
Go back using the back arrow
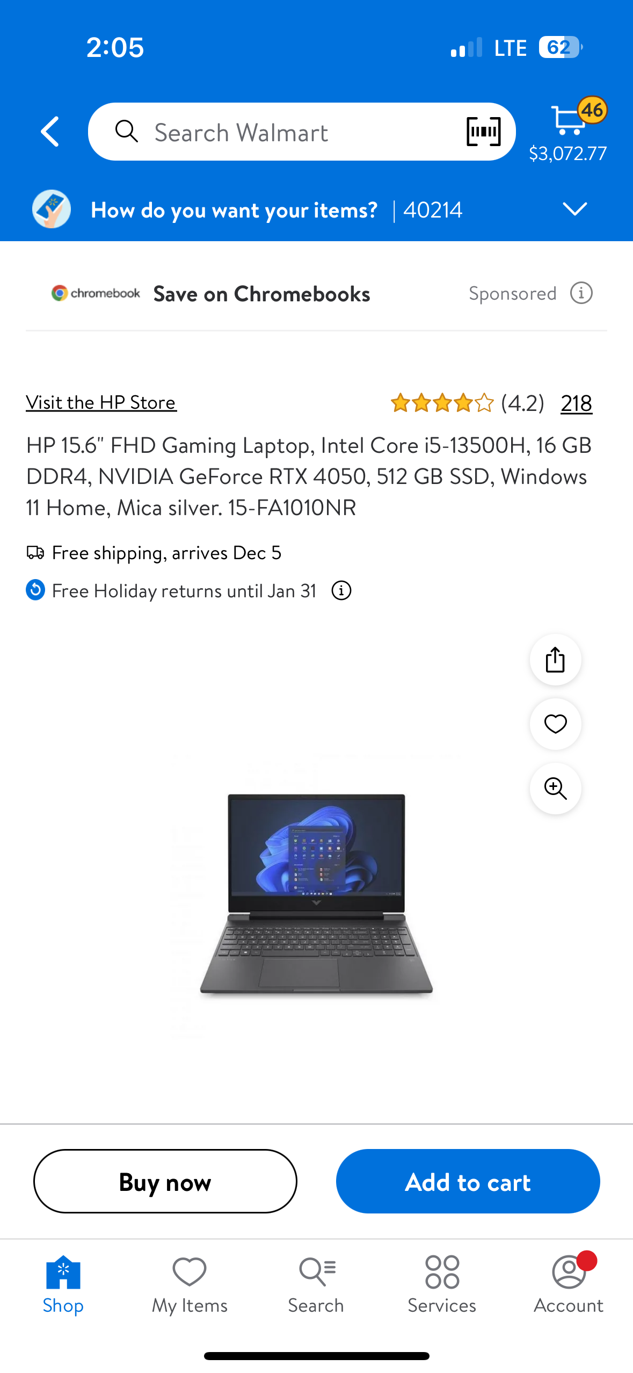click(50, 132)
